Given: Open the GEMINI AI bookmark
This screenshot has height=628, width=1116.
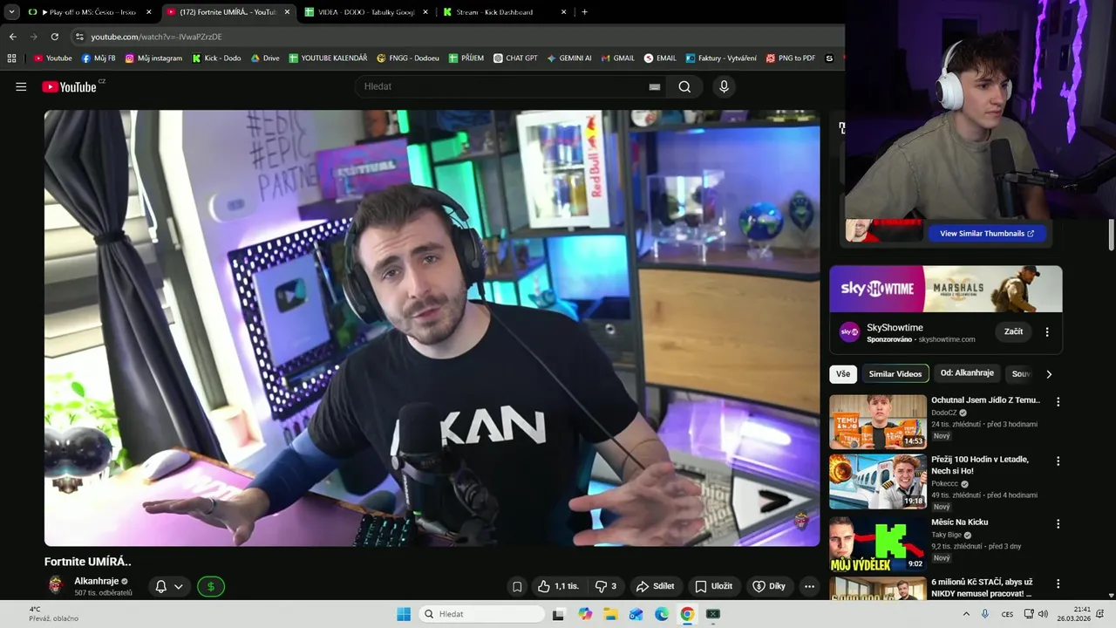Looking at the screenshot, I should pyautogui.click(x=569, y=58).
